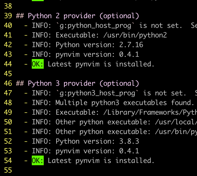Click the '## Python 2 provider (optional)' heading

[x=77, y=16]
